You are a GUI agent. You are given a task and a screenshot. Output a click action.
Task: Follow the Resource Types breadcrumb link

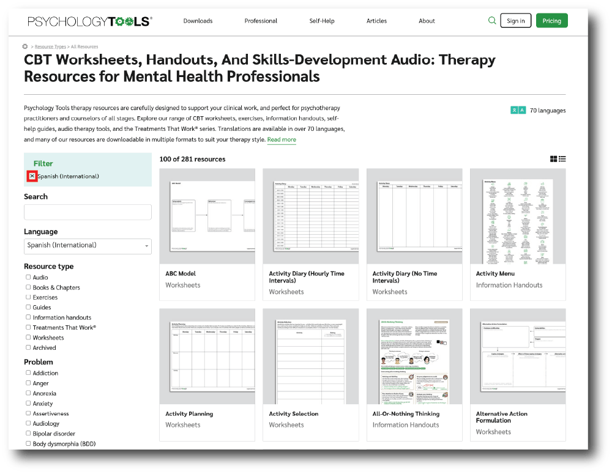click(x=50, y=47)
